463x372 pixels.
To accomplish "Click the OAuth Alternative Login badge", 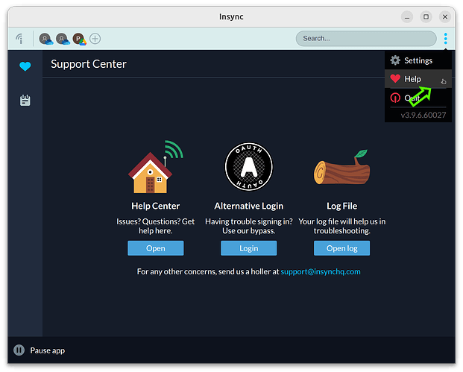I will click(x=249, y=167).
